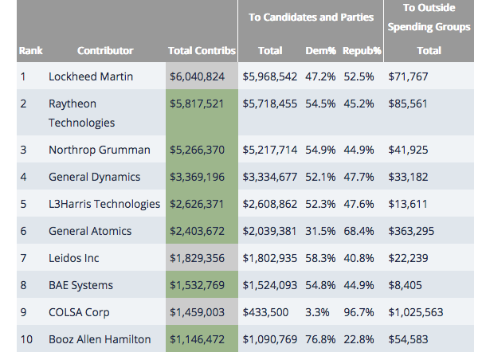This screenshot has height=352, width=482.
Task: Click BAE Systems contributor name
Action: [x=80, y=285]
